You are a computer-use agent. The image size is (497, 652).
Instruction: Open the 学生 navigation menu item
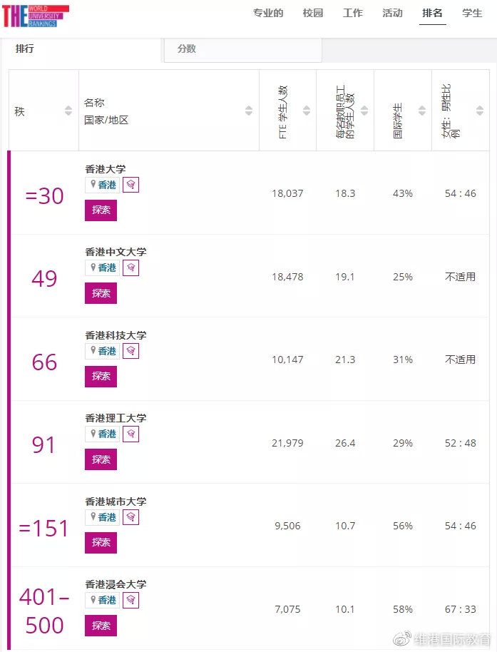tap(472, 14)
